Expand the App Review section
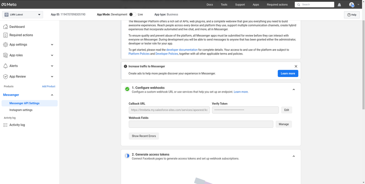Viewport: 365px width, 184px height. click(52, 77)
